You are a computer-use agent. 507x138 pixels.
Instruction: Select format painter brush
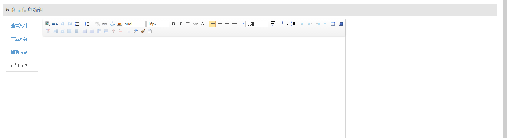(x=142, y=31)
